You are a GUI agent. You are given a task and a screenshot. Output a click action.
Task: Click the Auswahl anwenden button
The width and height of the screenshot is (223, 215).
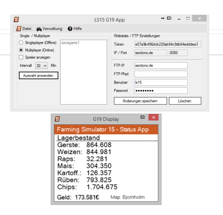(38, 76)
